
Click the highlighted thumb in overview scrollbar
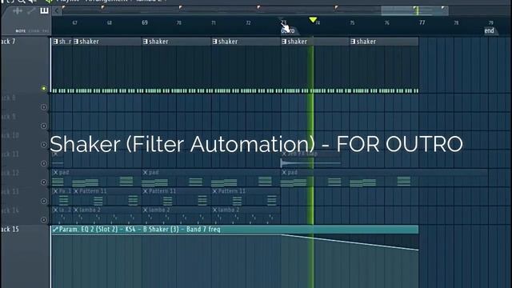click(x=414, y=10)
